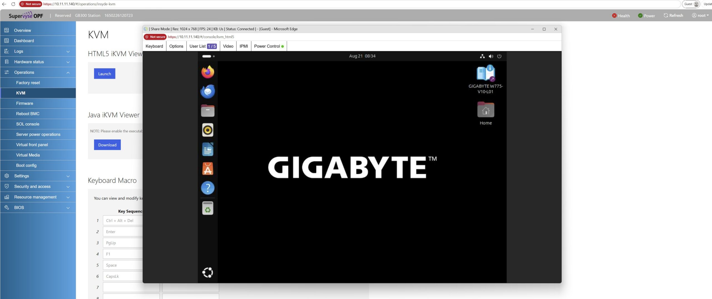Click the date and time in remote top bar
Screen dimensions: 712x299
362,56
